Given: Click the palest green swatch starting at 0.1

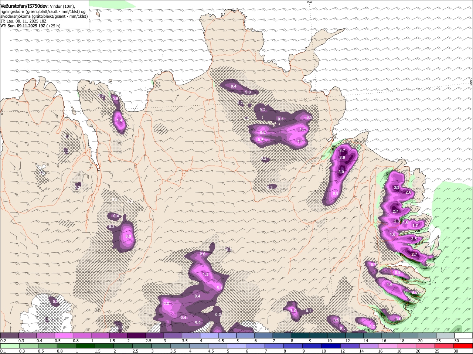Looking at the screenshot, I should 9,346.
